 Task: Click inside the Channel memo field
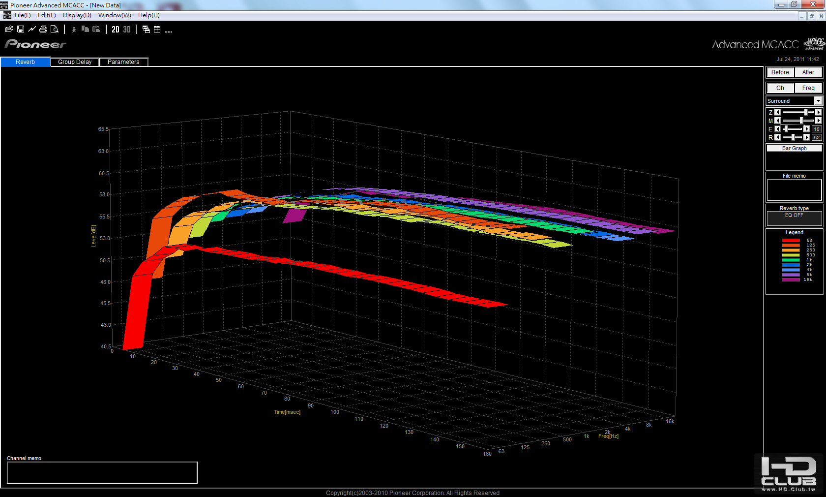(102, 472)
